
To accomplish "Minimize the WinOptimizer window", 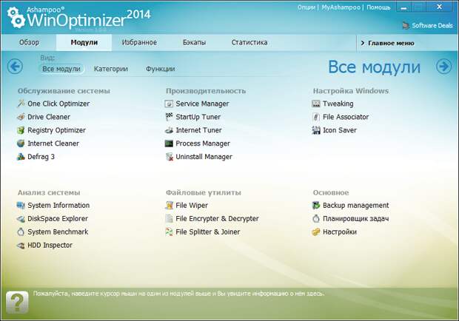I will pos(403,8).
